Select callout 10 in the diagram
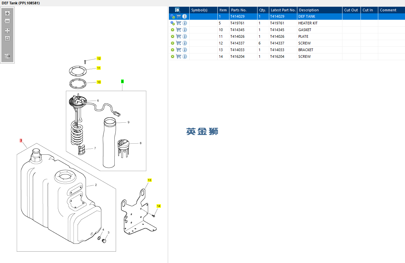 [x=99, y=82]
